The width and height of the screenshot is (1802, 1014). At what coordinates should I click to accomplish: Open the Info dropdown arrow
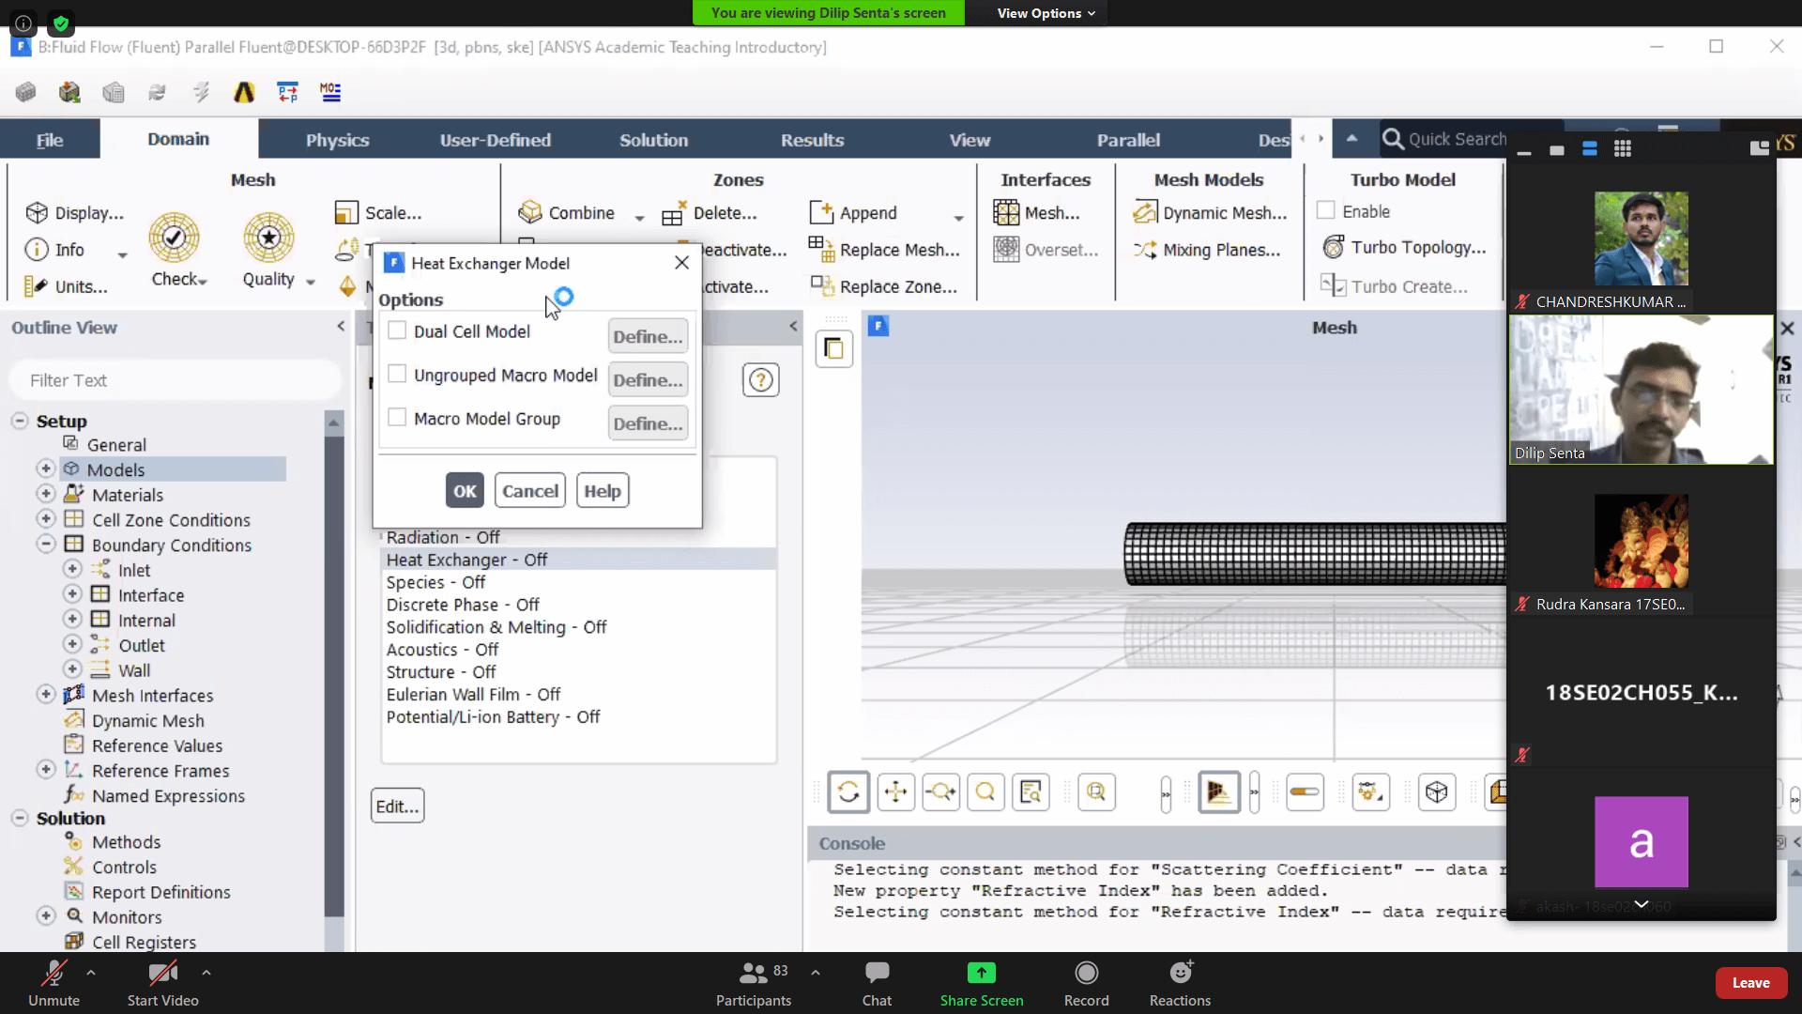click(x=122, y=254)
